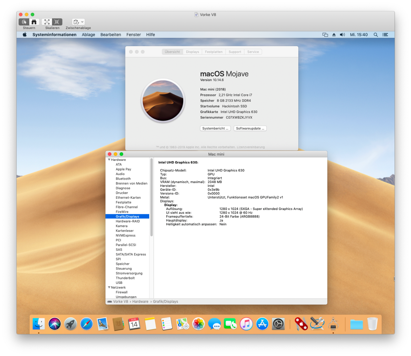Click the Spotlight search magnifier icon

tap(375, 35)
